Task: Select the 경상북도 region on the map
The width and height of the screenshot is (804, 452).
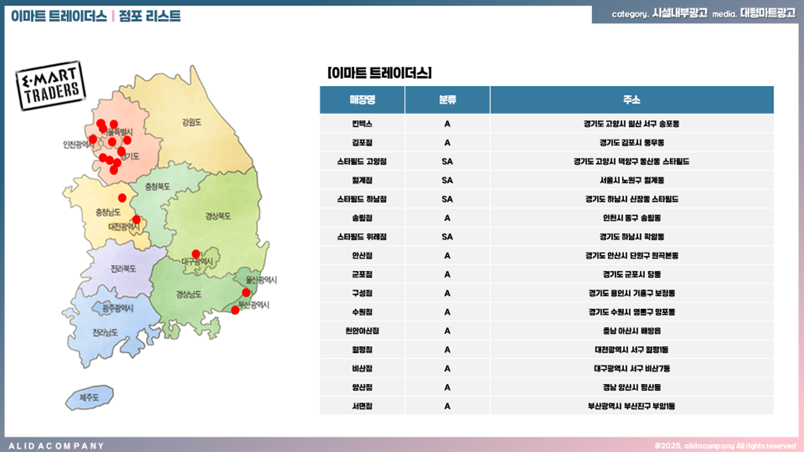Action: tap(218, 216)
